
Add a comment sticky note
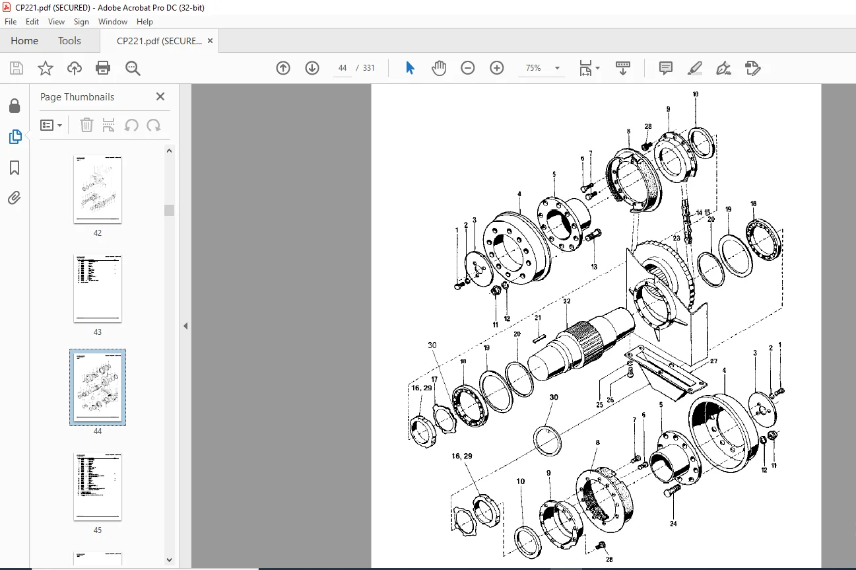coord(666,68)
